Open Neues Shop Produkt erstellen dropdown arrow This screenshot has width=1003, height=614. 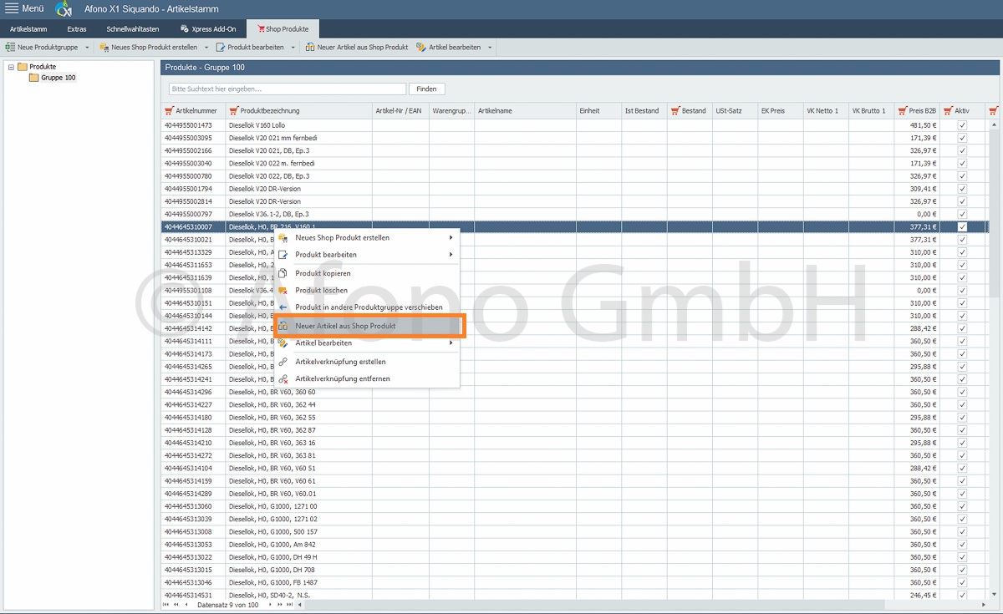coord(206,48)
